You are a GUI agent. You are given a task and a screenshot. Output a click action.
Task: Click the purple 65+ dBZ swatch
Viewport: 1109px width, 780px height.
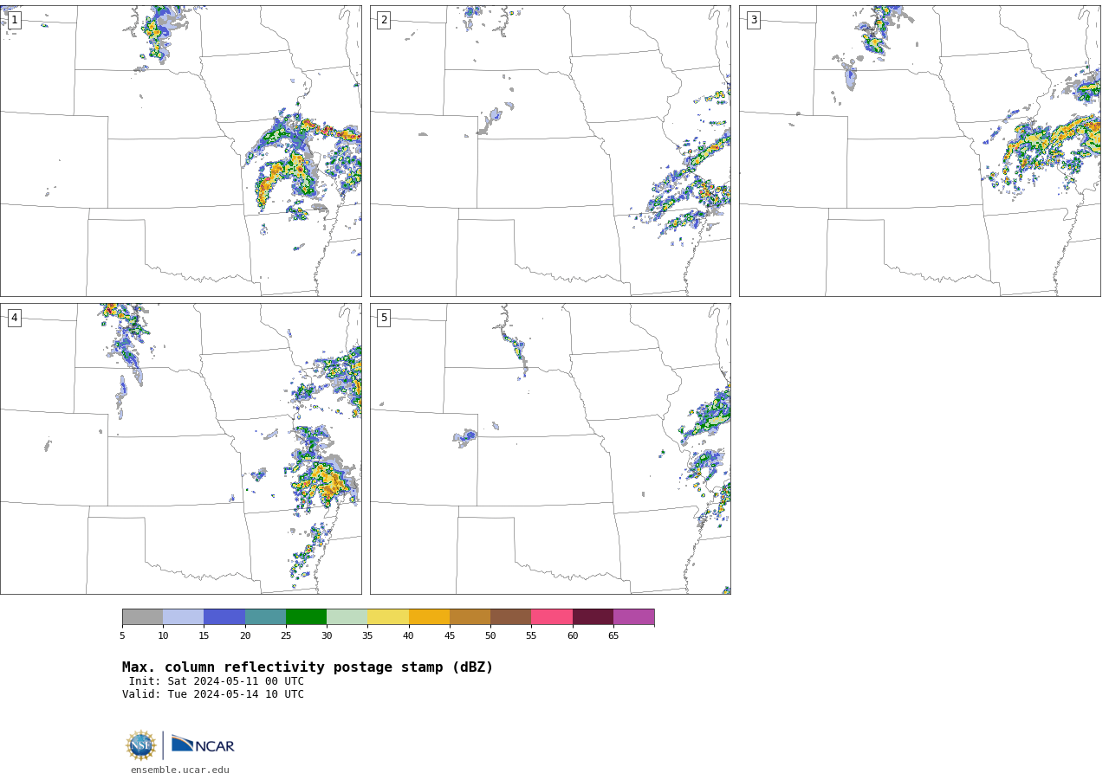(x=633, y=616)
